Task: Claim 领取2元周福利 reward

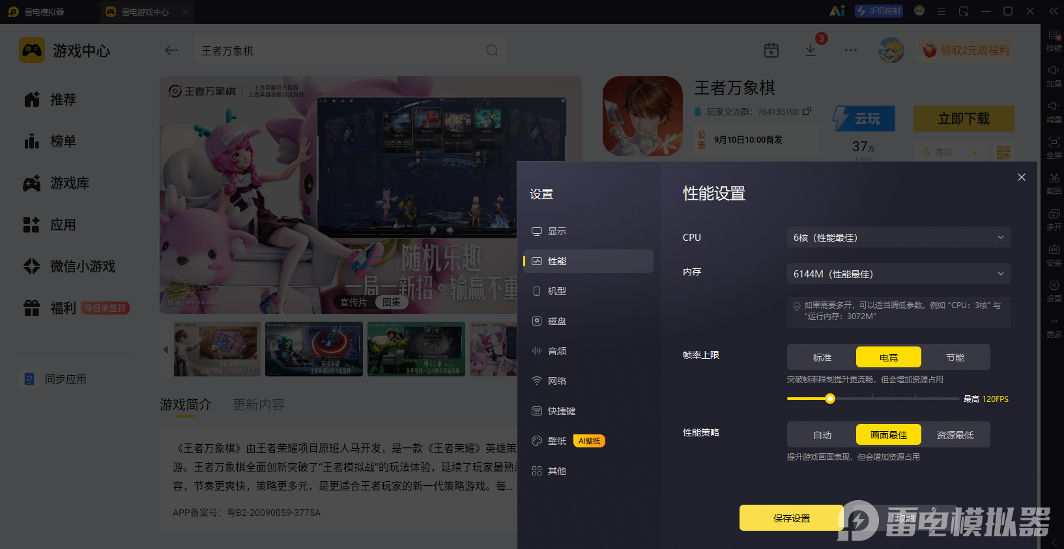Action: click(x=966, y=50)
